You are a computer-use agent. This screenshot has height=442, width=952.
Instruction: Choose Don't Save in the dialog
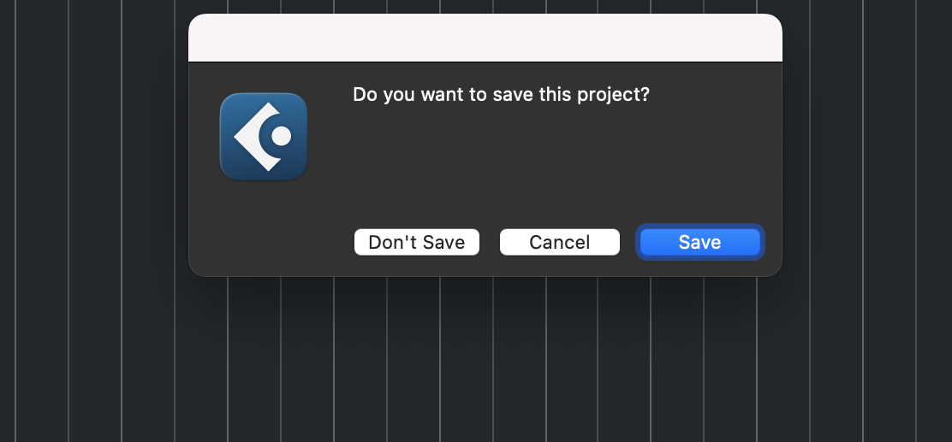[x=417, y=242]
